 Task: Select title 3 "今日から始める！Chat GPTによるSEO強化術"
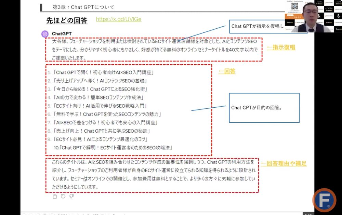(101, 89)
